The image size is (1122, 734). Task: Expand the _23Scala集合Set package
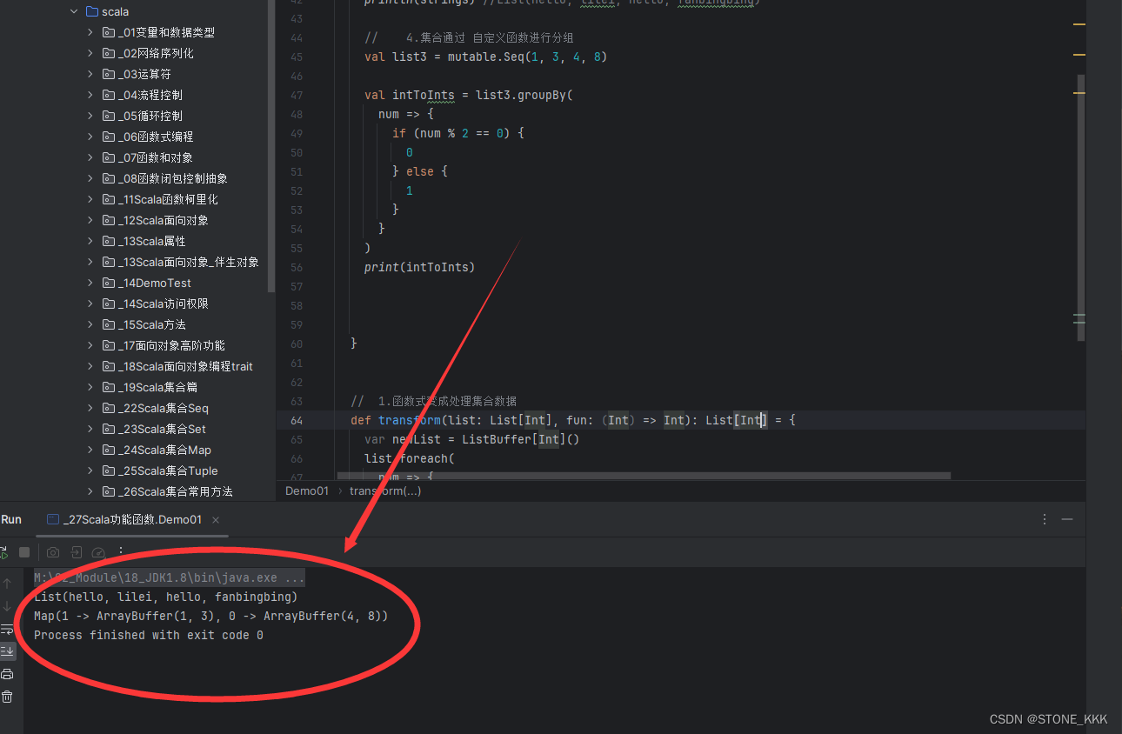90,429
